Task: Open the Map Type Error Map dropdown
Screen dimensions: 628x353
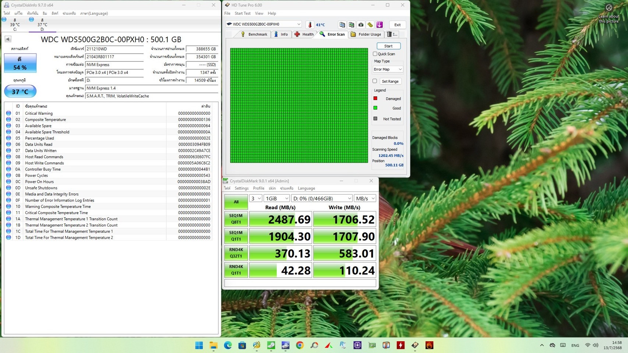Action: point(388,69)
